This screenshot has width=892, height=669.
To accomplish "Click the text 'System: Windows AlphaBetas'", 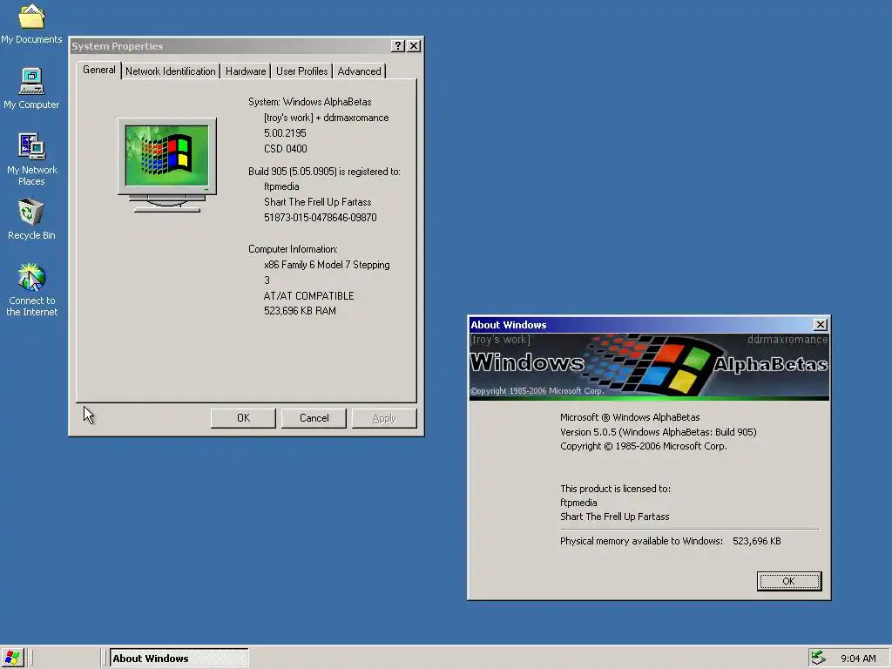I will pyautogui.click(x=309, y=102).
